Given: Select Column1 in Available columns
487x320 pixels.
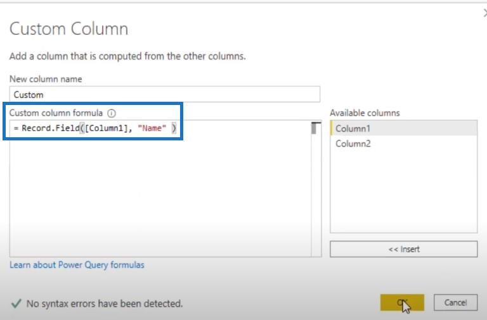Looking at the screenshot, I should pos(403,128).
